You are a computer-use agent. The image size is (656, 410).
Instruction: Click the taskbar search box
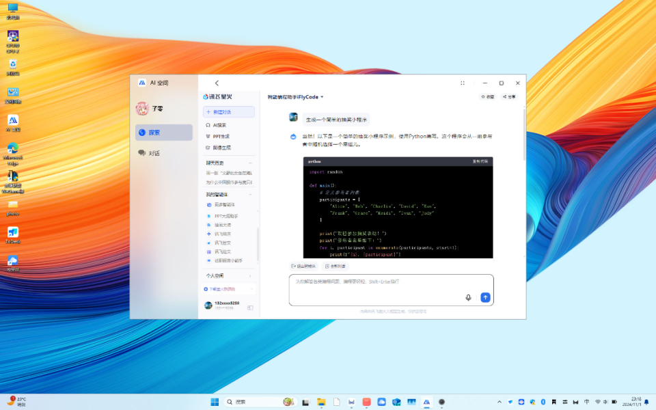pos(260,402)
